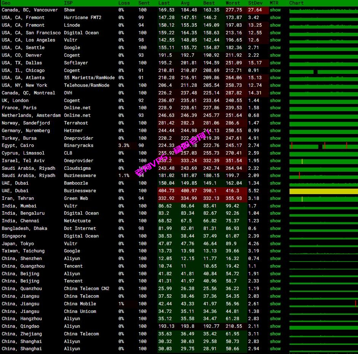Click show for Egypt, Cairo Binaryracks
Viewport: 358px width, 354px height.
pyautogui.click(x=275, y=145)
